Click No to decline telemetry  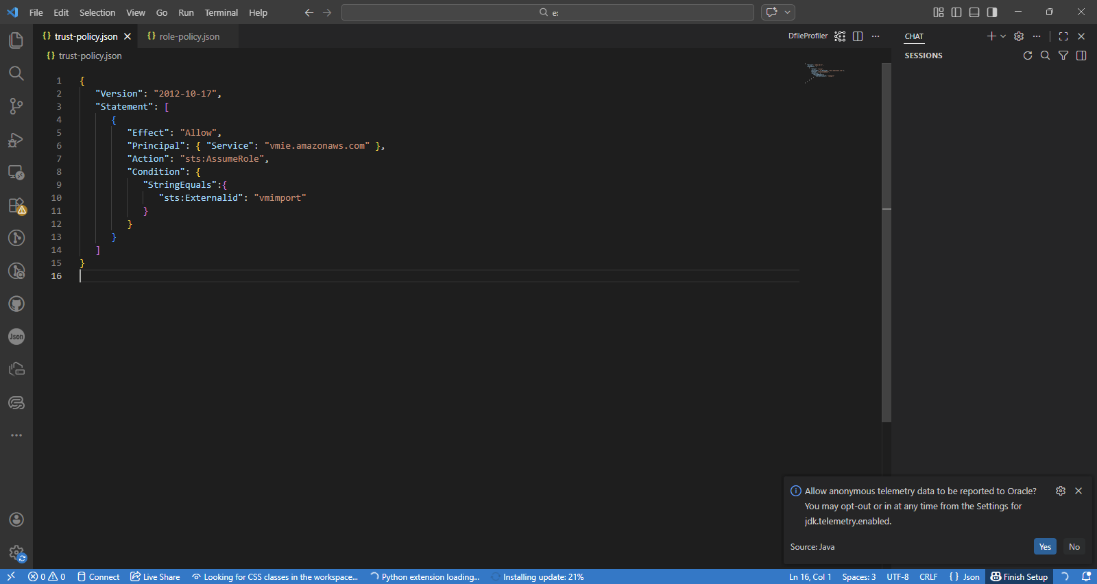pos(1074,546)
